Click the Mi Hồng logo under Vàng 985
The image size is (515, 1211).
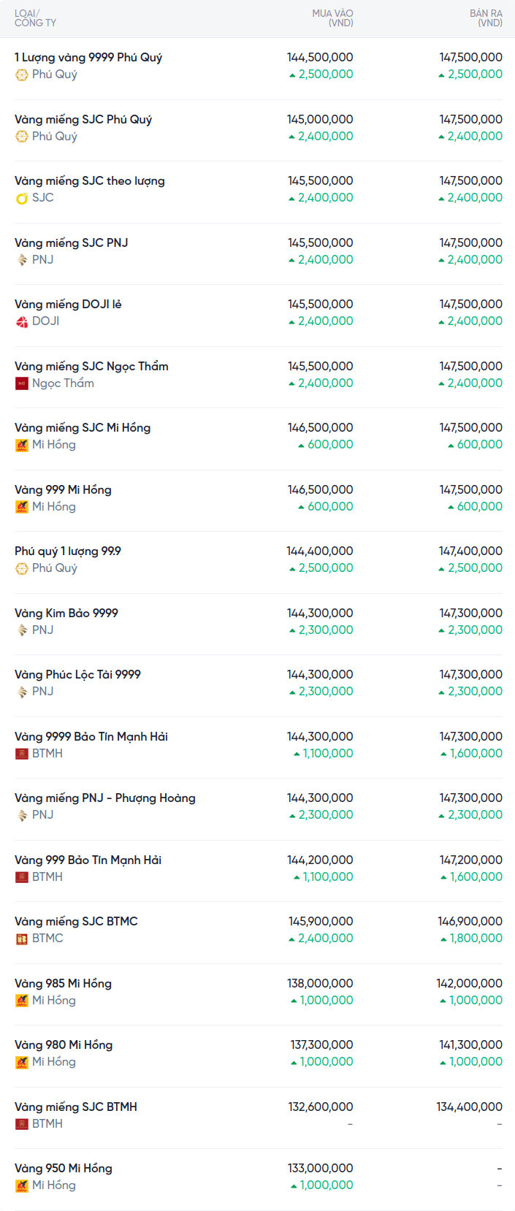[22, 1001]
